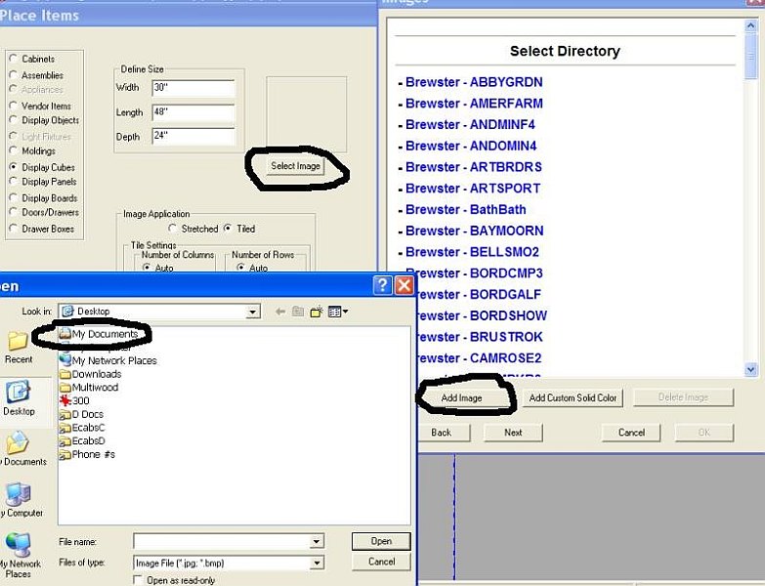Choose Display Boards option

[x=14, y=198]
